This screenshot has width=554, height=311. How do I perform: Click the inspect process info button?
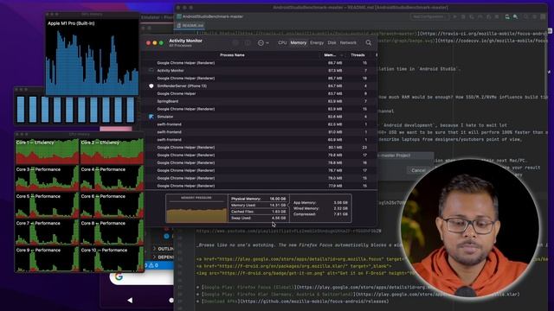point(248,42)
